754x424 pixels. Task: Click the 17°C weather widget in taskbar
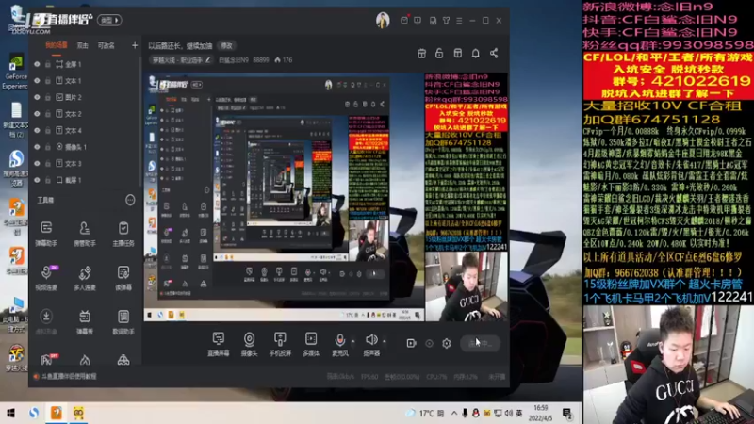click(426, 413)
